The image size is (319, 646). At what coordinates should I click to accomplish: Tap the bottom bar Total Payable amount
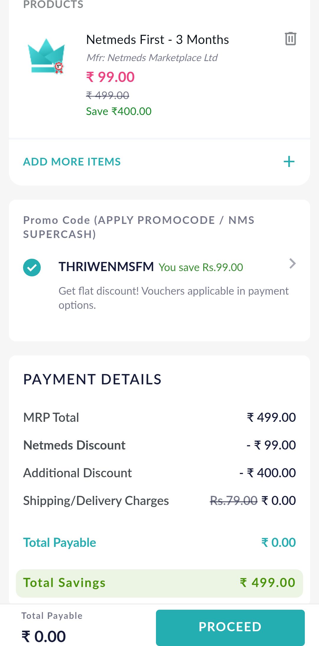44,636
